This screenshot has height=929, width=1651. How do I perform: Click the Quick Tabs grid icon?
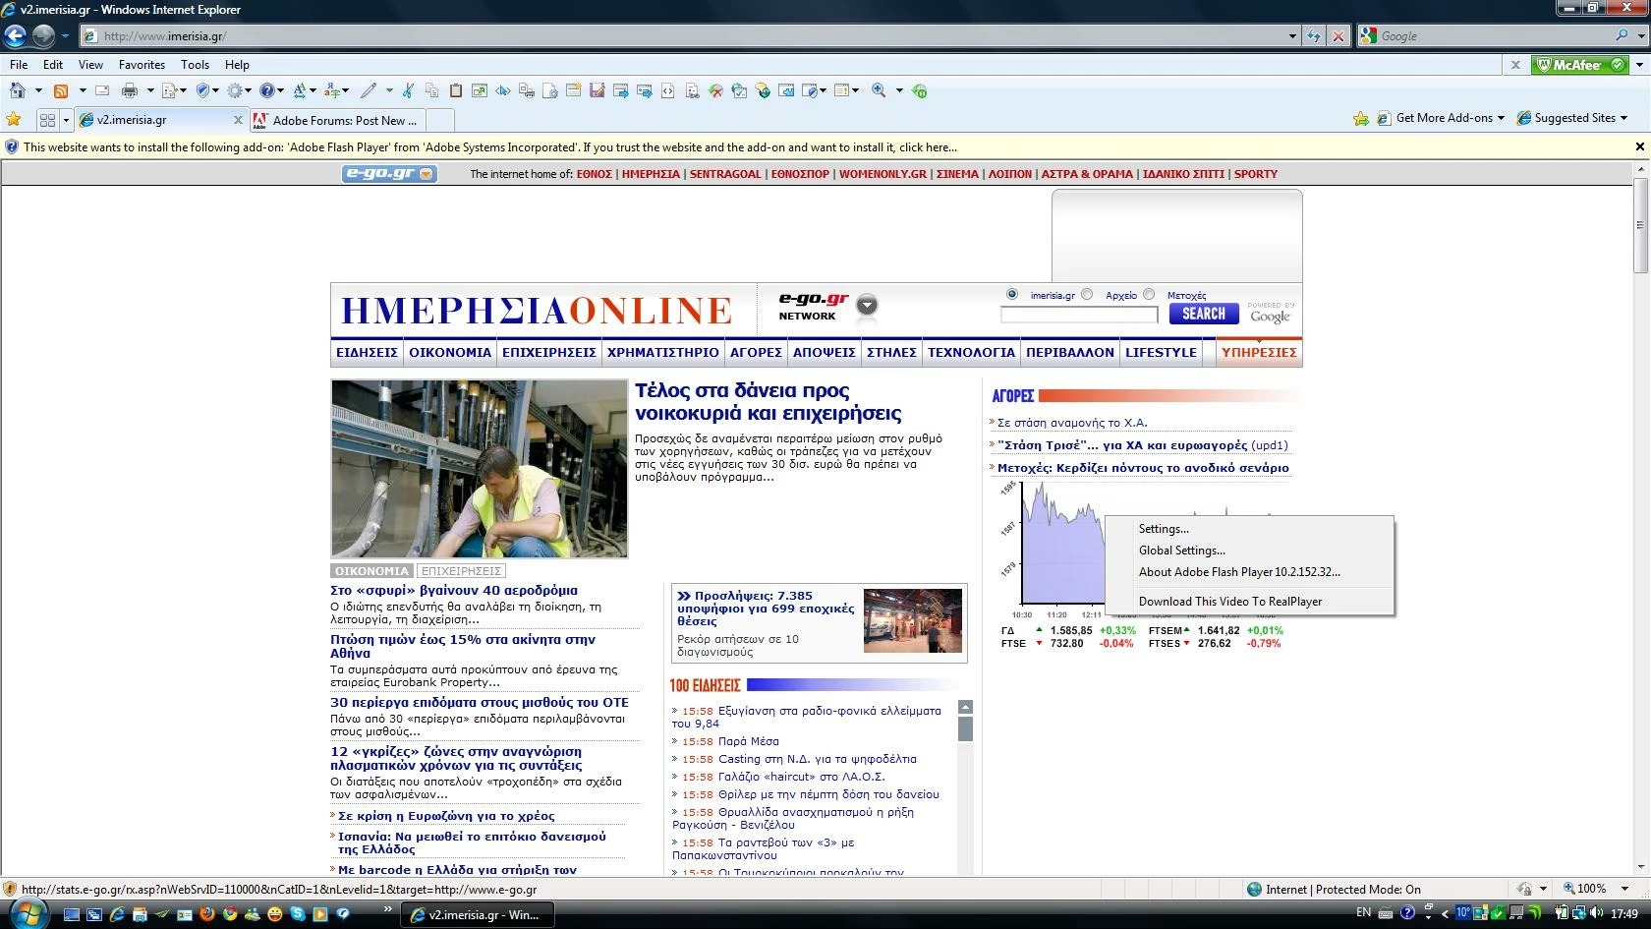[x=46, y=120]
